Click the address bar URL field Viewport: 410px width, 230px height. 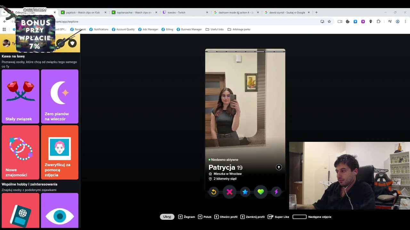186,21
